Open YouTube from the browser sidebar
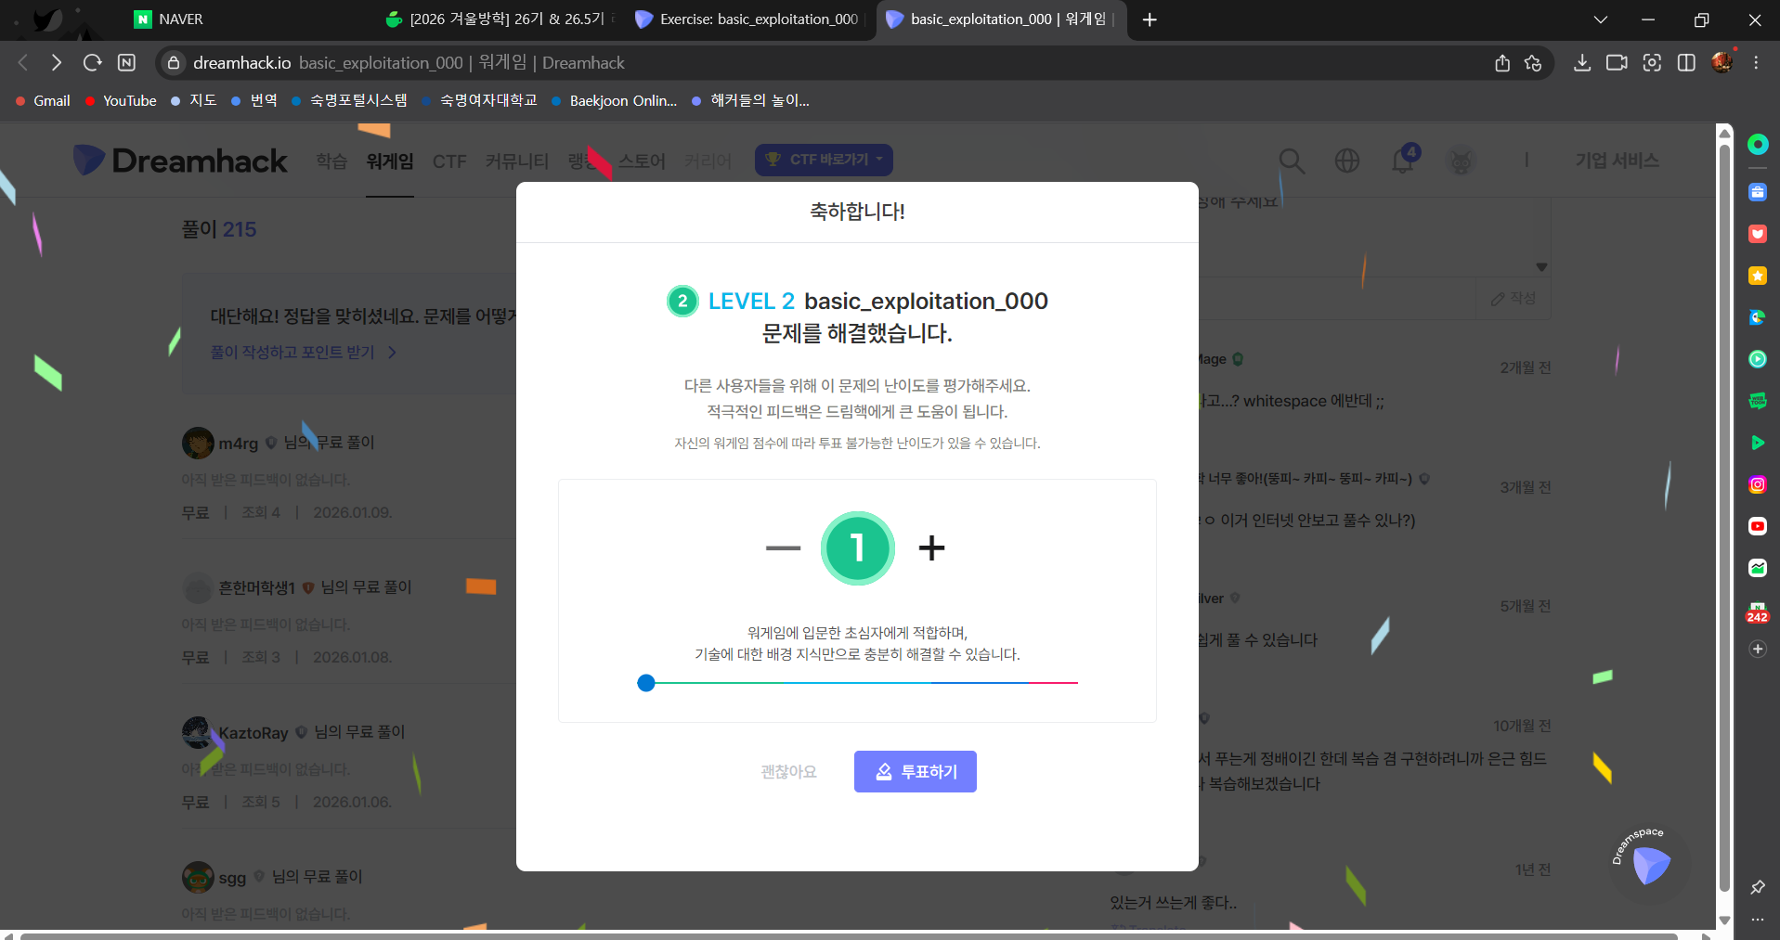Image resolution: width=1780 pixels, height=940 pixels. 1758,526
